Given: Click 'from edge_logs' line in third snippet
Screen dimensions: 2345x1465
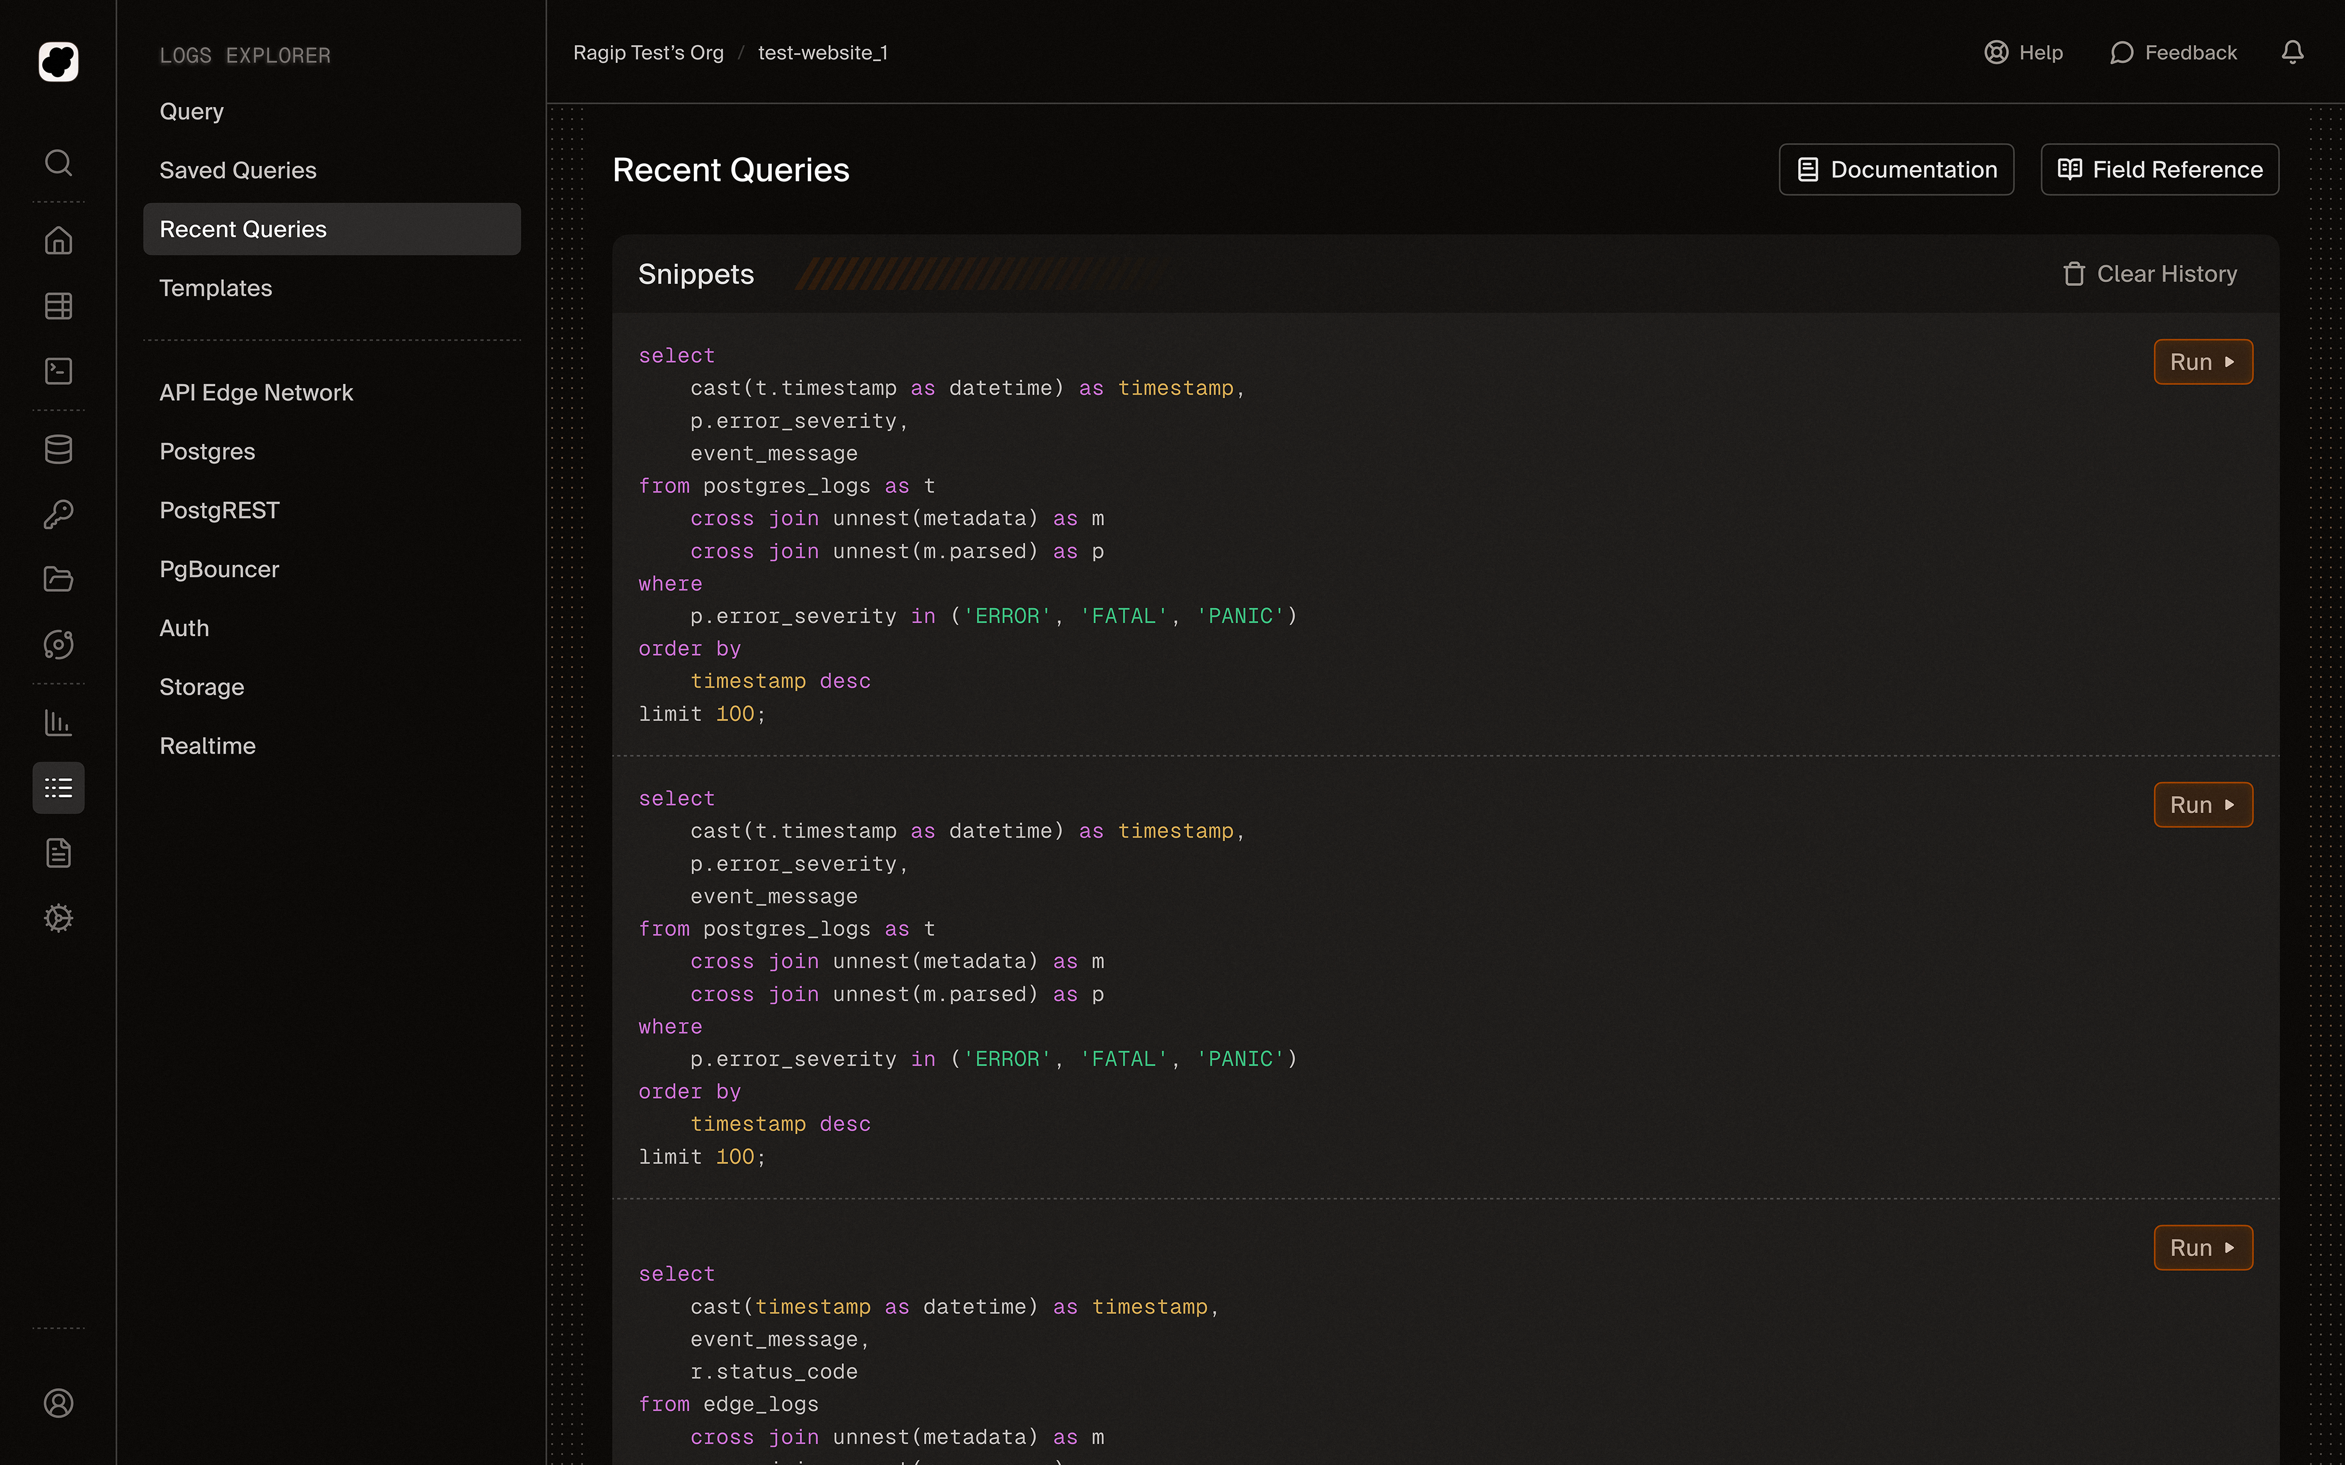Looking at the screenshot, I should (x=729, y=1404).
